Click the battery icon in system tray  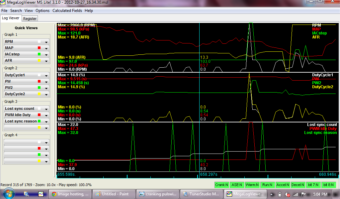pyautogui.click(x=280, y=194)
